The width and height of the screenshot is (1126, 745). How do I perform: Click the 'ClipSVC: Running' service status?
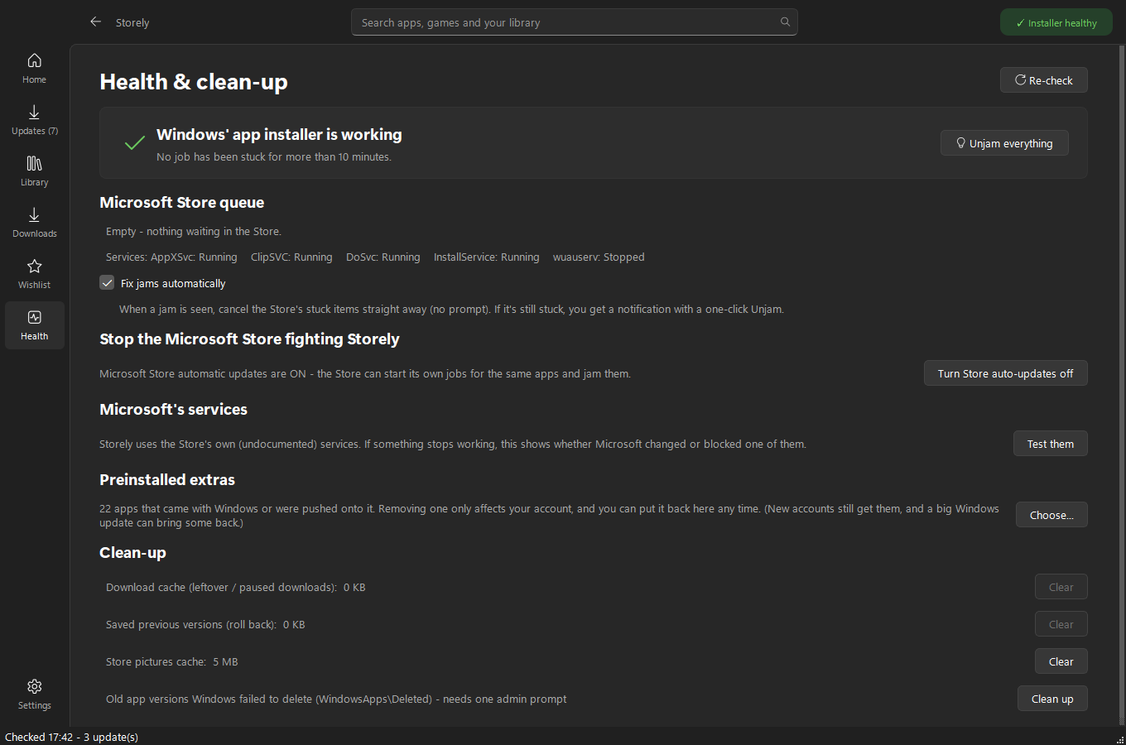(291, 257)
